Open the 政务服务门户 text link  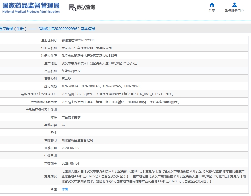234,11
